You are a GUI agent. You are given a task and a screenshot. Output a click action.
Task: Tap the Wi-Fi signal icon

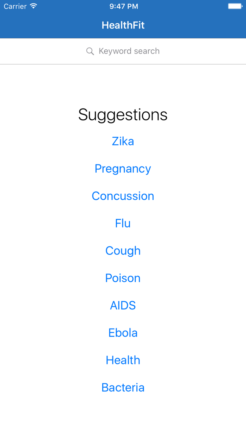[x=33, y=6]
